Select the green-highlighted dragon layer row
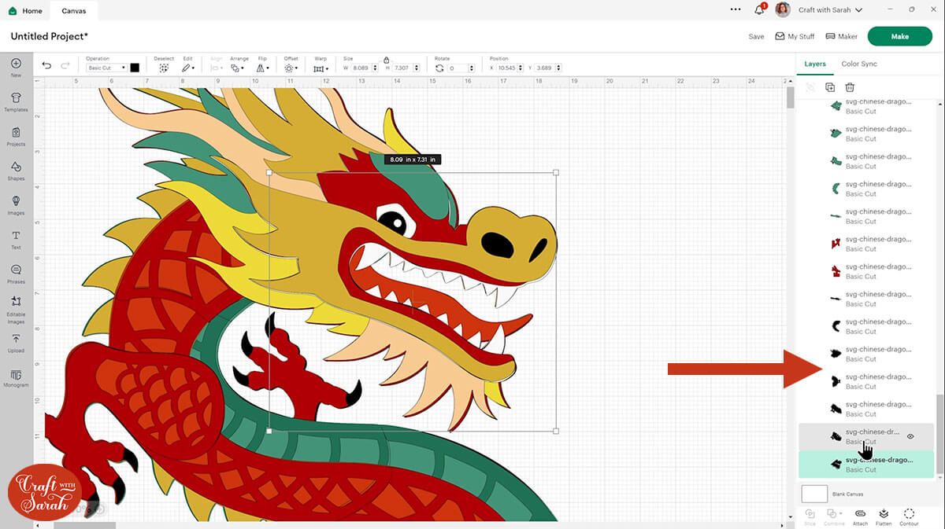945x529 pixels. point(866,465)
